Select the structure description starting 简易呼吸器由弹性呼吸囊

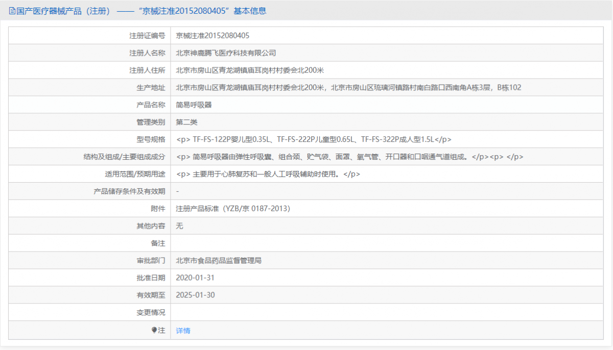349,157
